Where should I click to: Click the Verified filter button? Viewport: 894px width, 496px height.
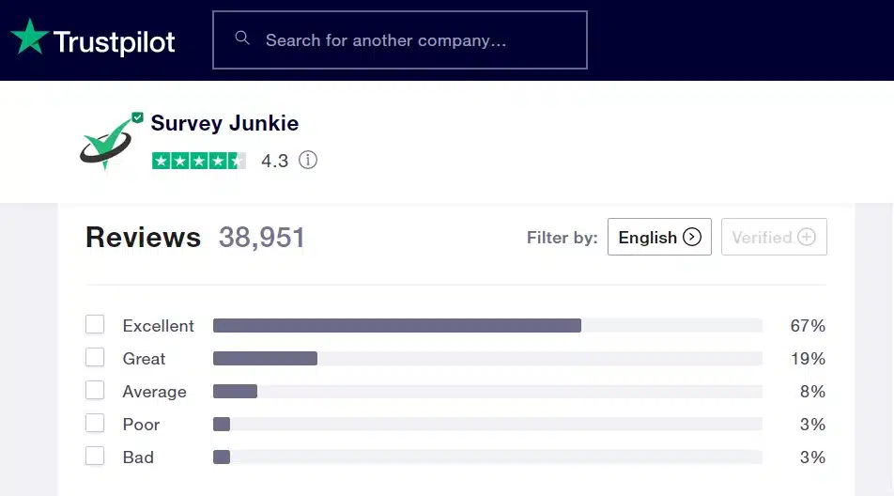(x=773, y=237)
